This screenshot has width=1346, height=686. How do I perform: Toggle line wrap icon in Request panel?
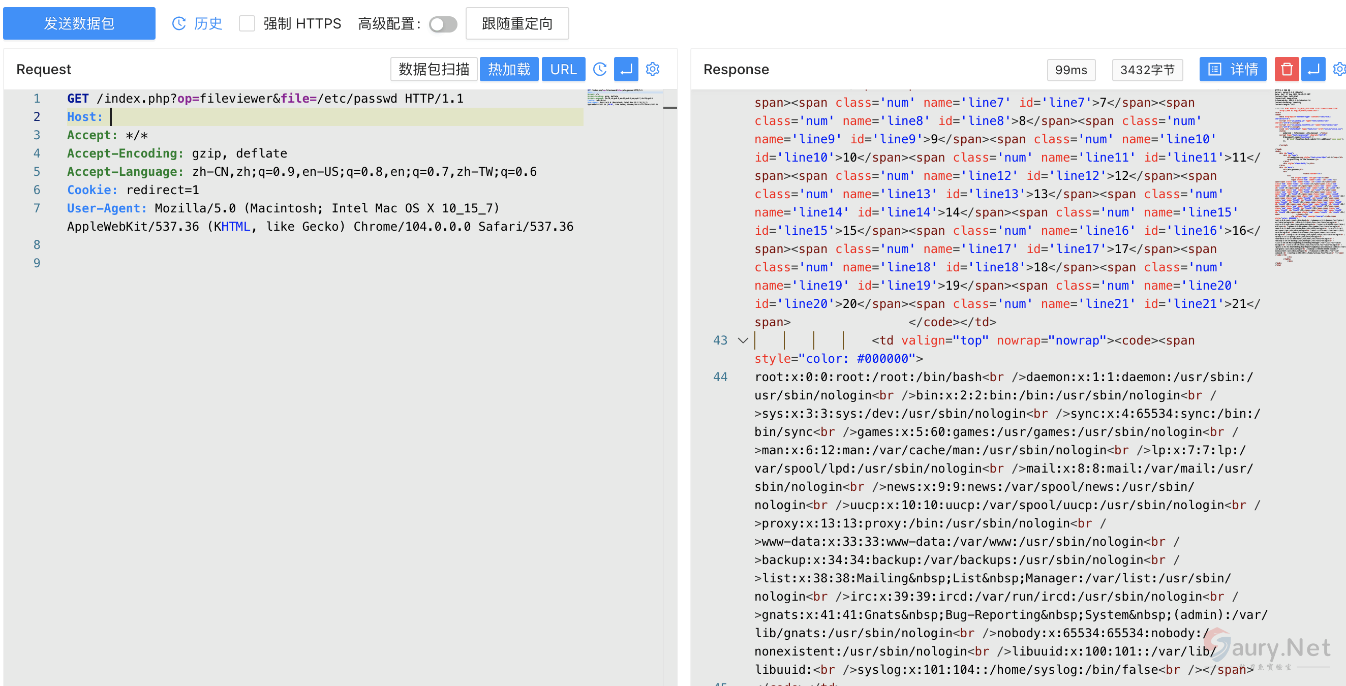click(x=626, y=70)
